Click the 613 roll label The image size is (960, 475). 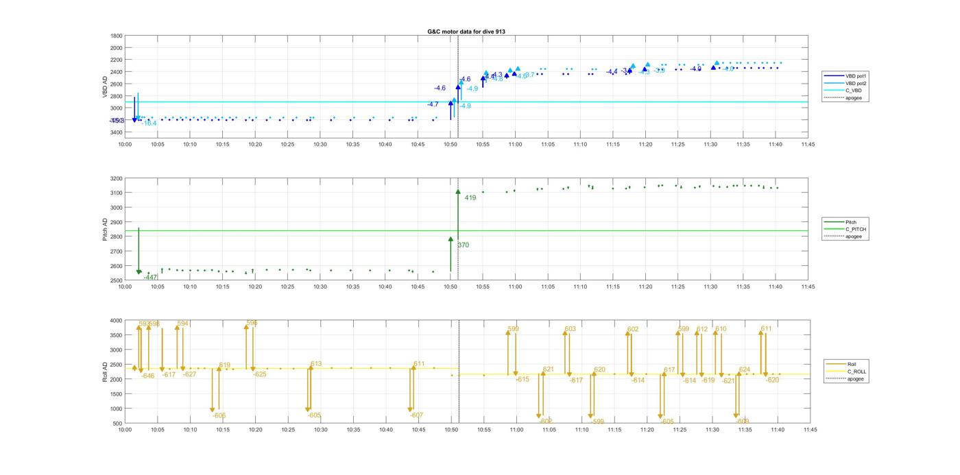click(x=316, y=364)
